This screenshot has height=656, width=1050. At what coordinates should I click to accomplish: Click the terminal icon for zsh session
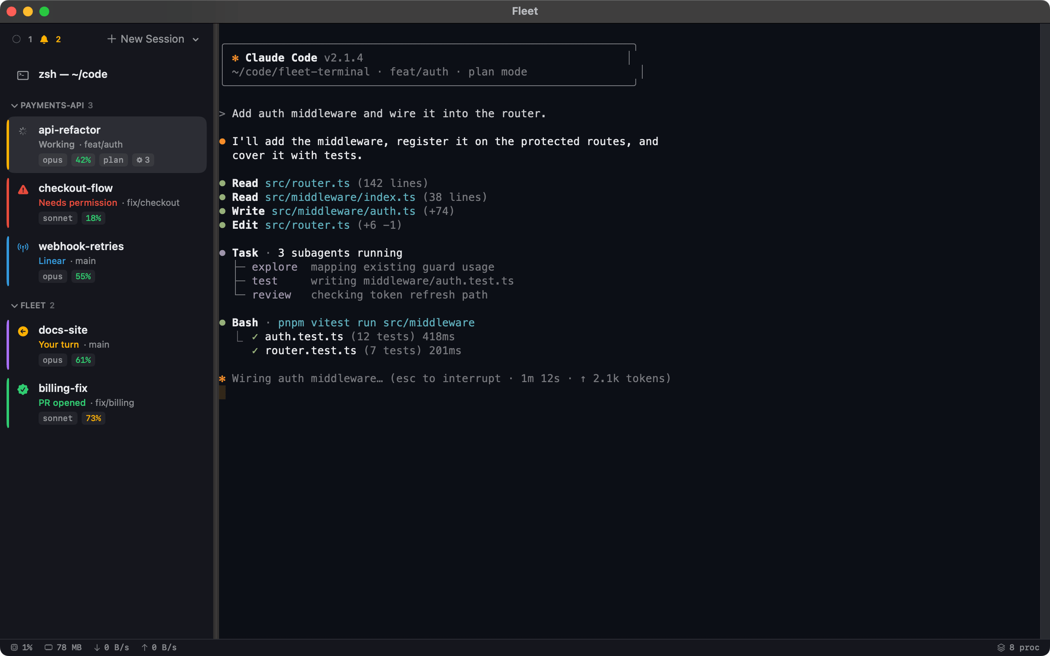23,75
